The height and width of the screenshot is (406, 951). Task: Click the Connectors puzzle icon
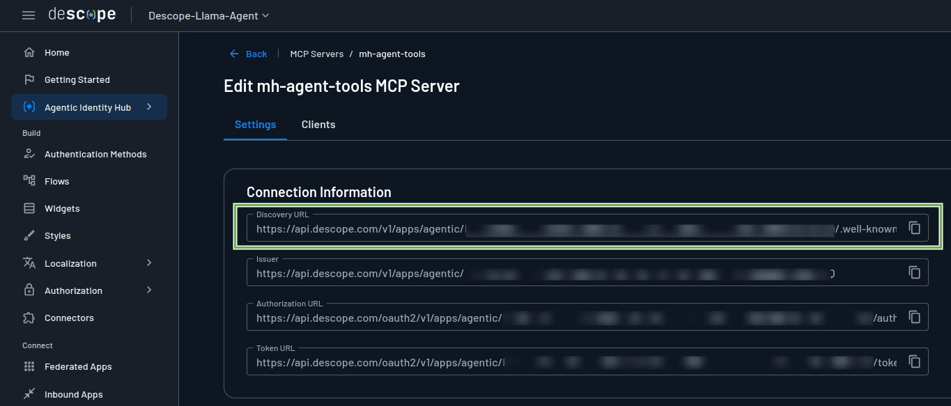click(29, 318)
